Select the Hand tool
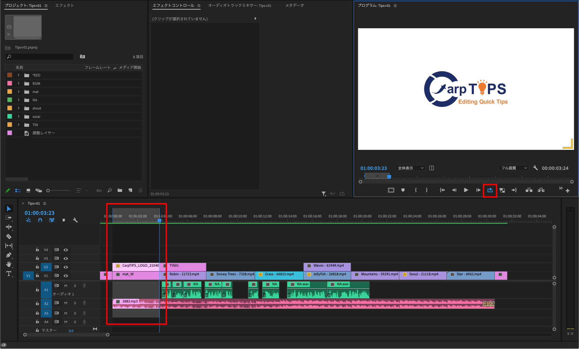 pos(9,264)
